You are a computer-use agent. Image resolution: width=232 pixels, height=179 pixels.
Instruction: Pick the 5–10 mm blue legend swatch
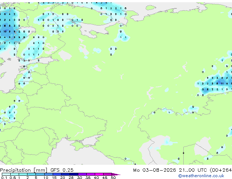pos(40,174)
